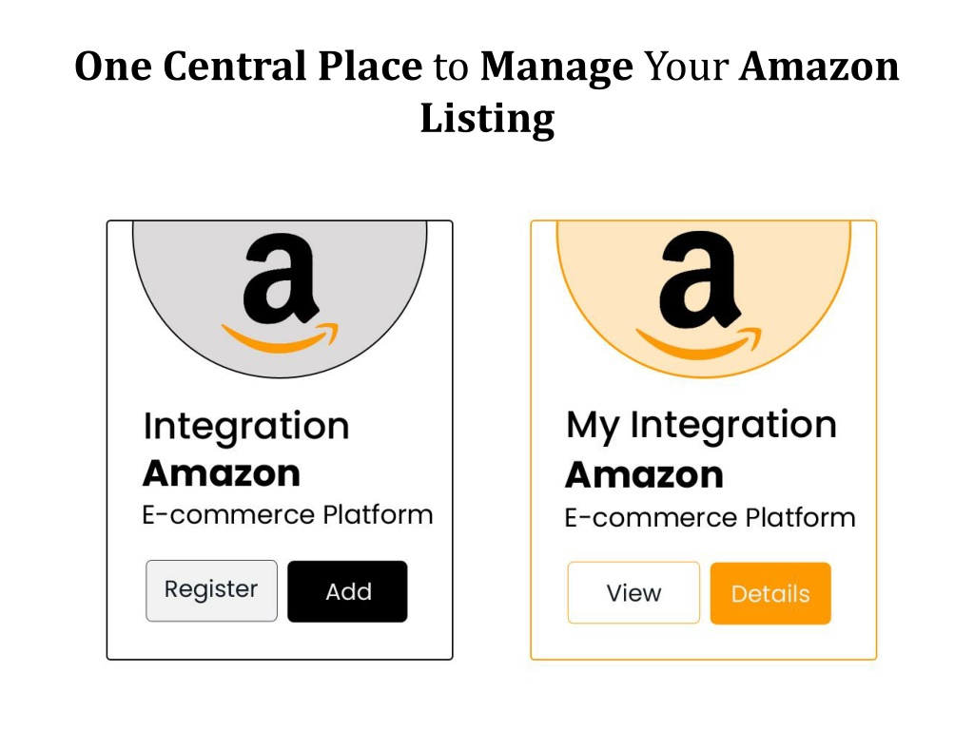Viewport: 974px width, 730px height.
Task: Click "E-commerce Platform" label in right card
Action: (x=710, y=517)
